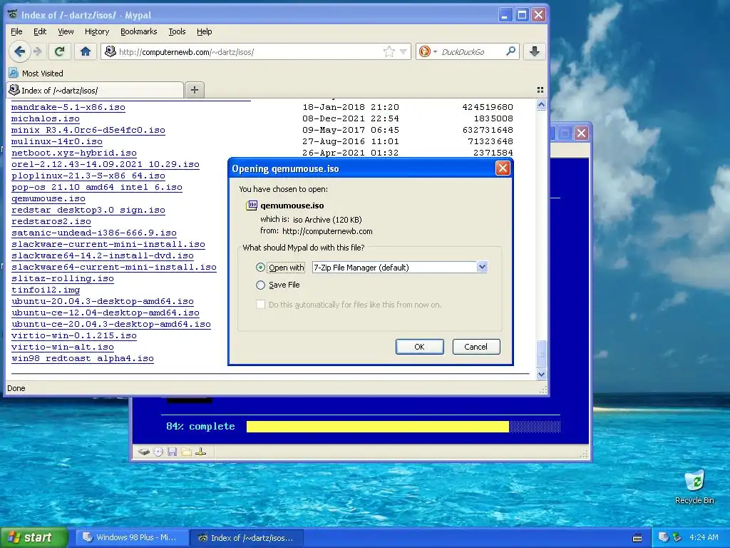
Task: Expand the 7-Zip File Manager application dropdown
Action: coord(482,267)
